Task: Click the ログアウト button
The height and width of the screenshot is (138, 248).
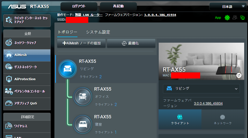Action: pyautogui.click(x=79, y=6)
